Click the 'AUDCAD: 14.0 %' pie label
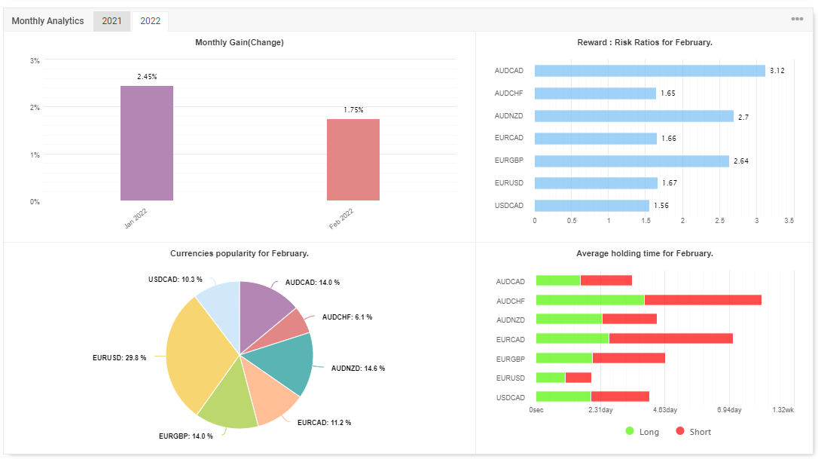The image size is (818, 459). tap(313, 283)
